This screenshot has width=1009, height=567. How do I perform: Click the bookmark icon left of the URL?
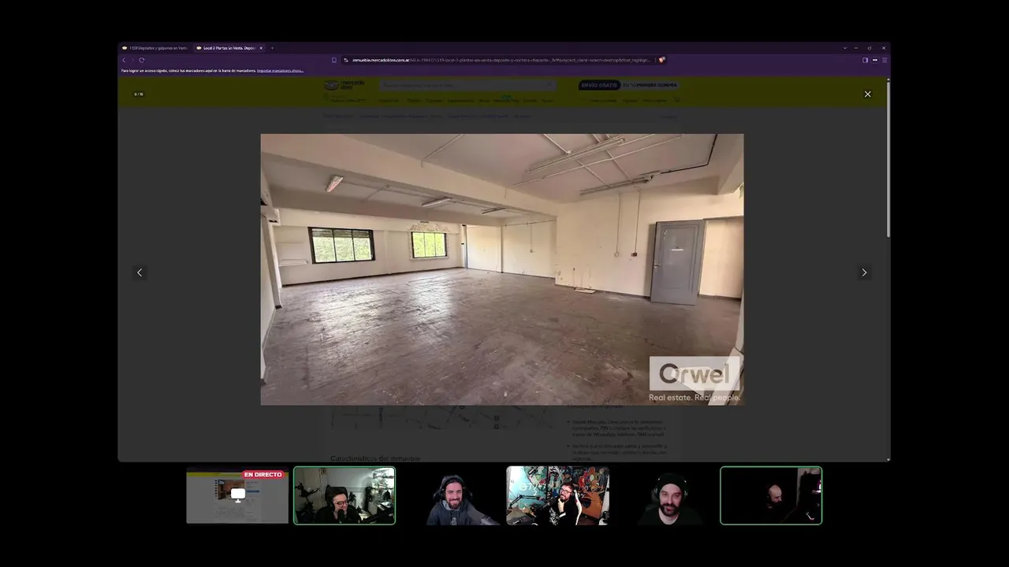(x=334, y=60)
